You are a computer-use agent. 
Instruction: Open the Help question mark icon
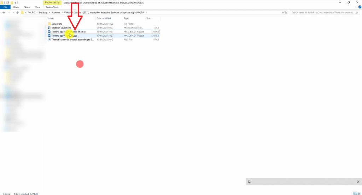[x=359, y=7]
